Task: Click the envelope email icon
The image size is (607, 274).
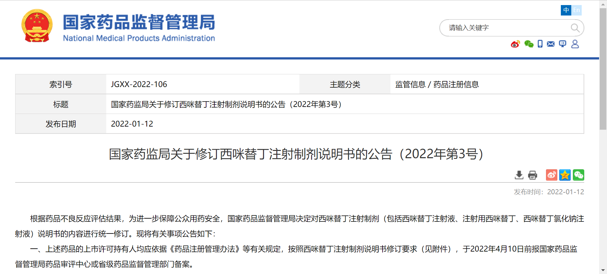Action: pos(551,44)
